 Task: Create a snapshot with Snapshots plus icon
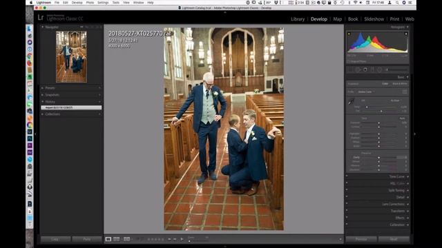(x=99, y=95)
